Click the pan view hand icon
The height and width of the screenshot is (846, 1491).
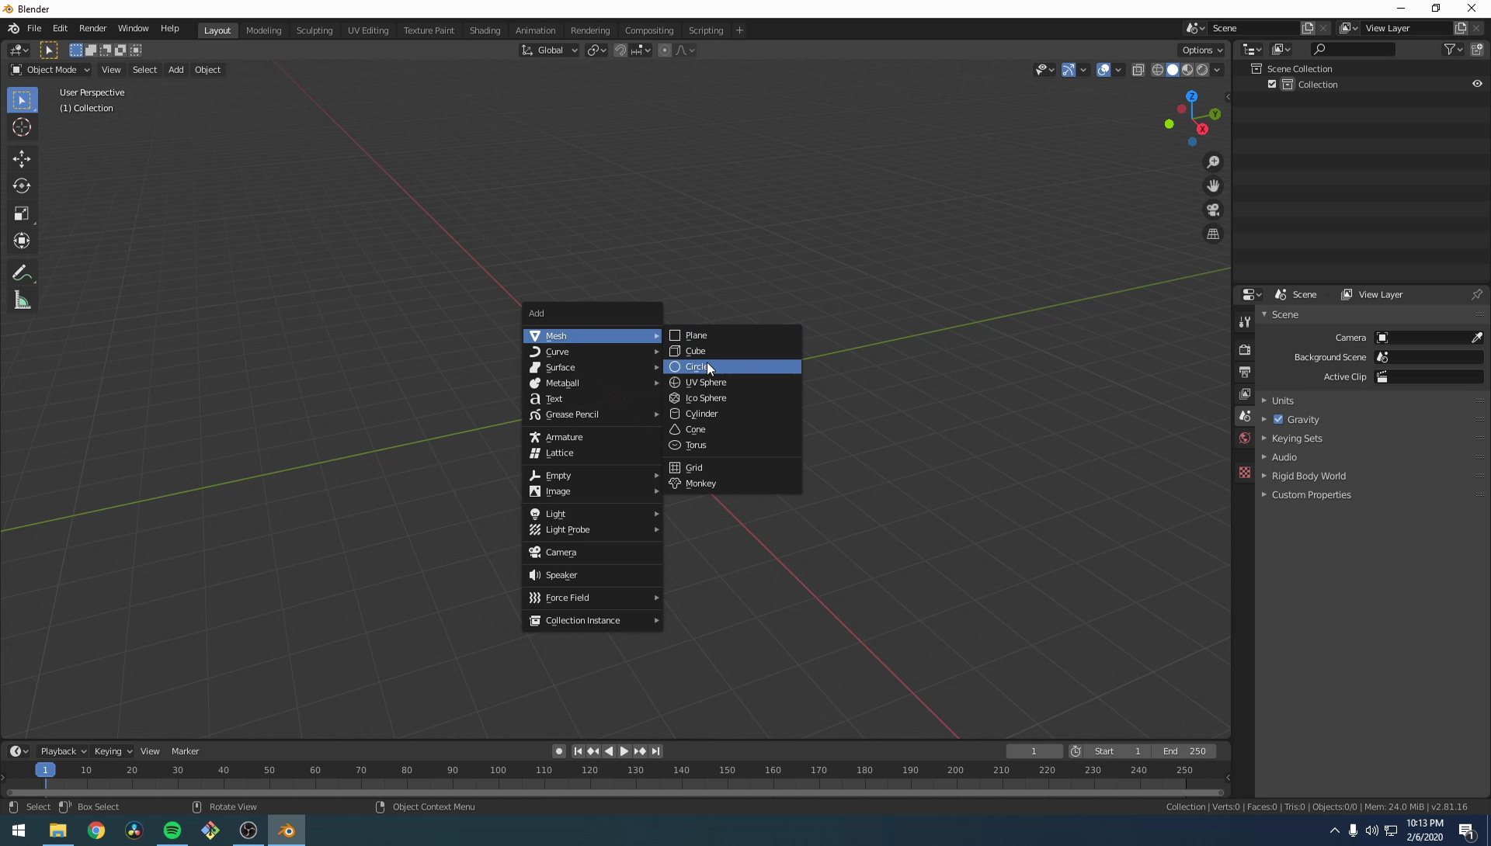click(x=1213, y=186)
